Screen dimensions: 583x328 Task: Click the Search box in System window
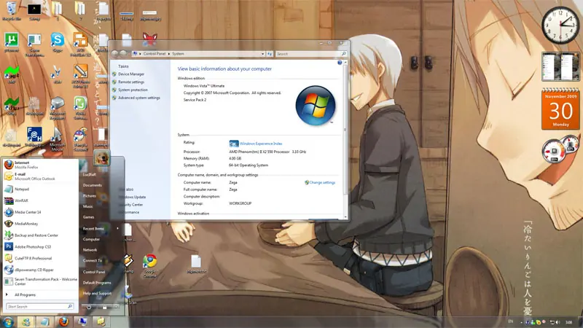click(311, 54)
